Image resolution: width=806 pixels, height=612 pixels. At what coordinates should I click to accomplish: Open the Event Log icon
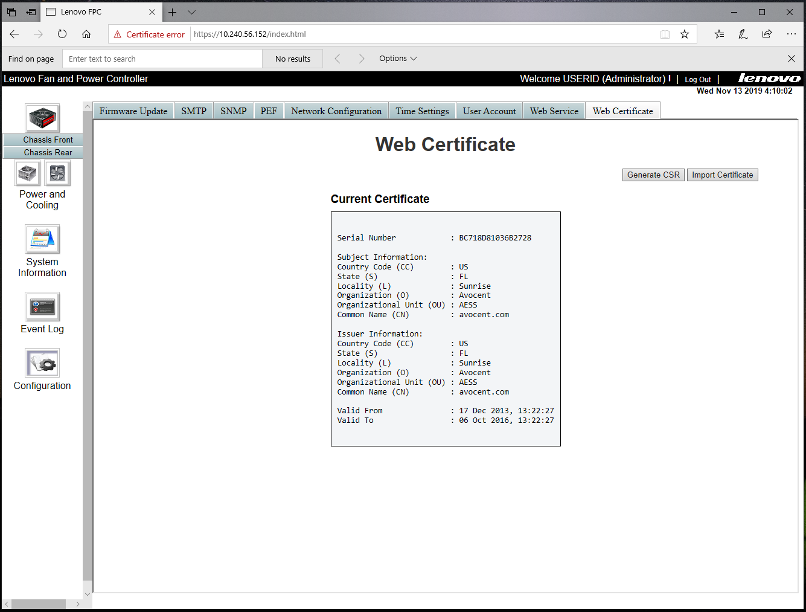tap(42, 307)
